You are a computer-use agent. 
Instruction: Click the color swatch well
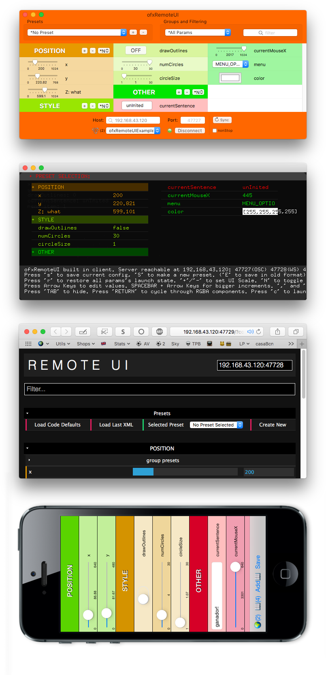pos(230,78)
